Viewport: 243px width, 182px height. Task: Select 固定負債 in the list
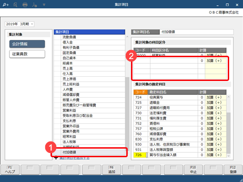[x=90, y=53]
